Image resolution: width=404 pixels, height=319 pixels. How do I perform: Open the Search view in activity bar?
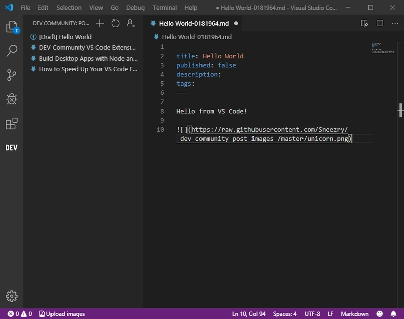(12, 50)
